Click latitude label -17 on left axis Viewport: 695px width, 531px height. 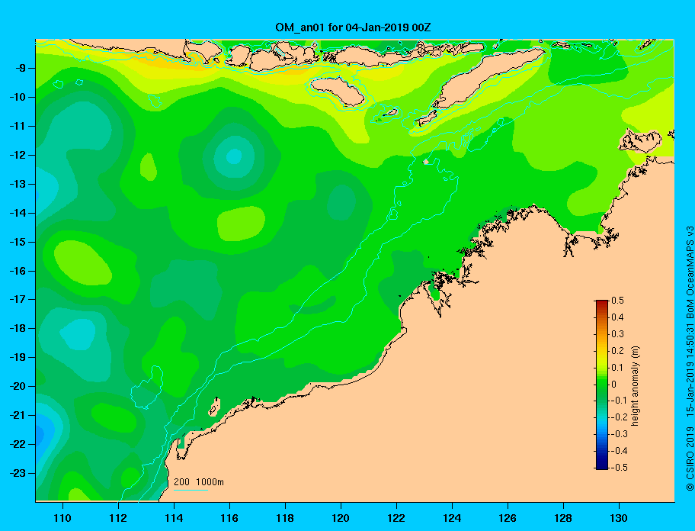[17, 299]
